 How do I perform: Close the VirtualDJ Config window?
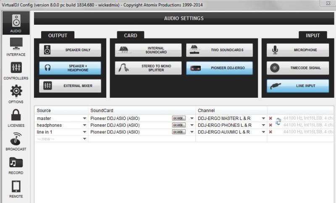(328, 3)
